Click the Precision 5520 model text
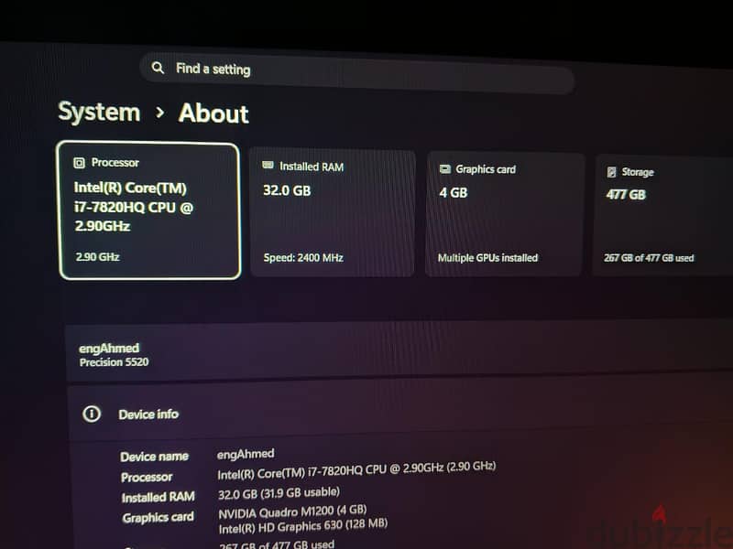This screenshot has width=733, height=549. tap(114, 362)
